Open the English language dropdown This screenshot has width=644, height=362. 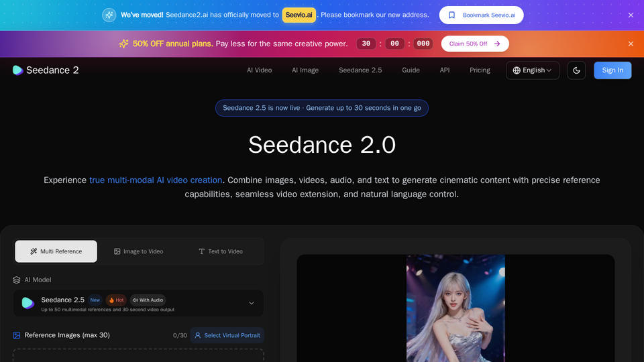[532, 70]
